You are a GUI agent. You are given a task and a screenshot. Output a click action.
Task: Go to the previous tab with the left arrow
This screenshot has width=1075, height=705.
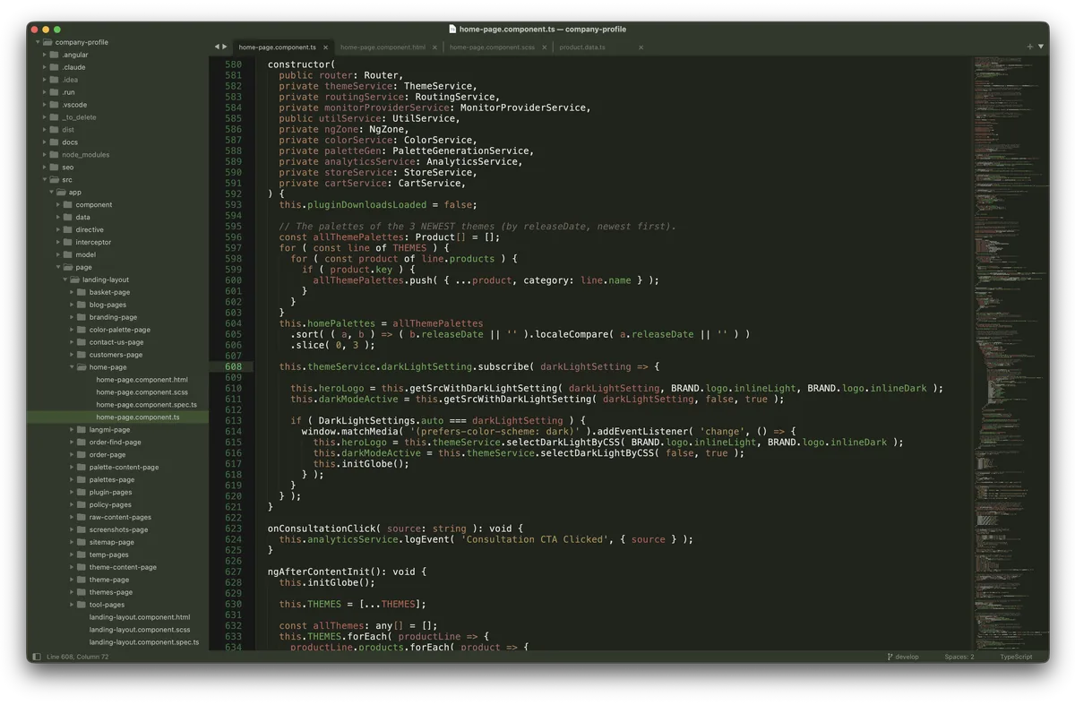pos(217,47)
